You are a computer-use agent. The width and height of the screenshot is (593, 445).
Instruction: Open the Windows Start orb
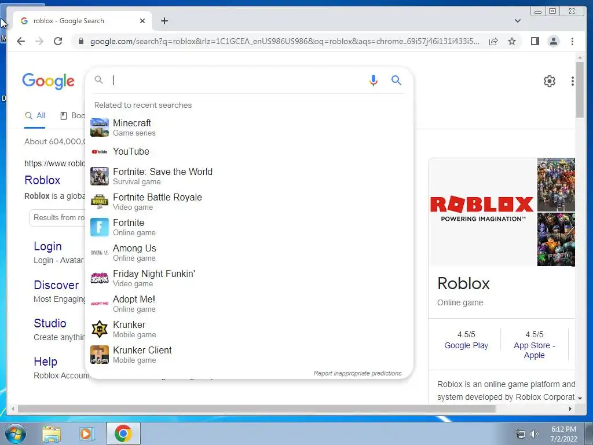[x=15, y=433]
